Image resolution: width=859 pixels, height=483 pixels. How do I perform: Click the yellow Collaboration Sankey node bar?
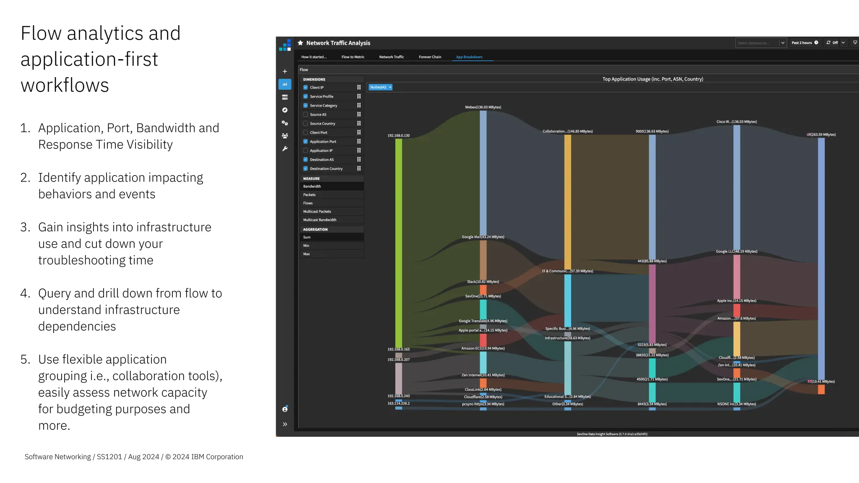pyautogui.click(x=567, y=202)
